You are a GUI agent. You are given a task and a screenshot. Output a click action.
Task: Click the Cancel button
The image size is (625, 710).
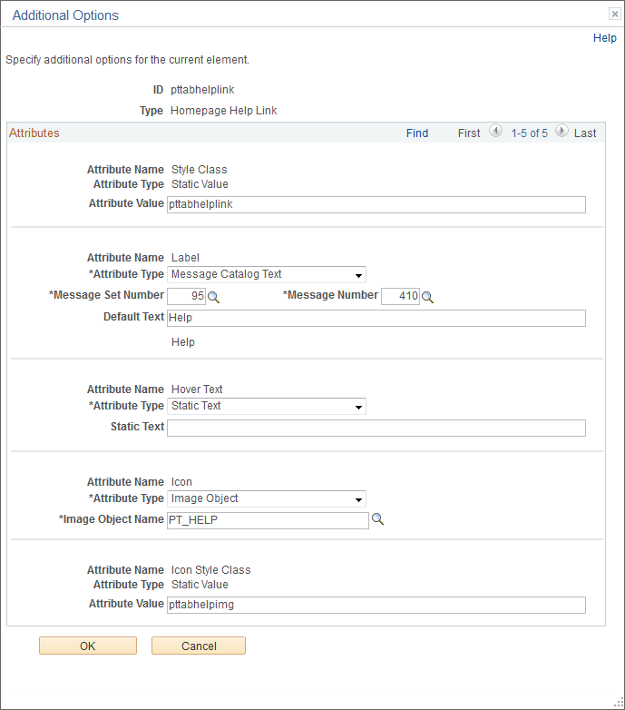pos(199,646)
